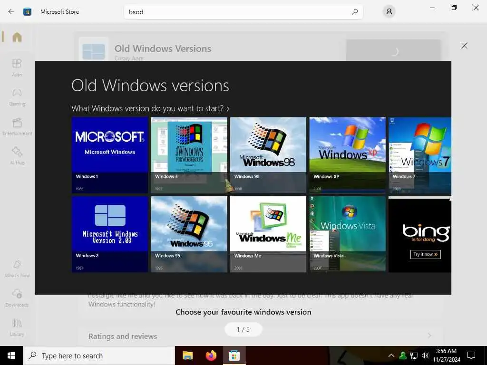
Task: Select the Windows 98 tile
Action: click(x=268, y=155)
